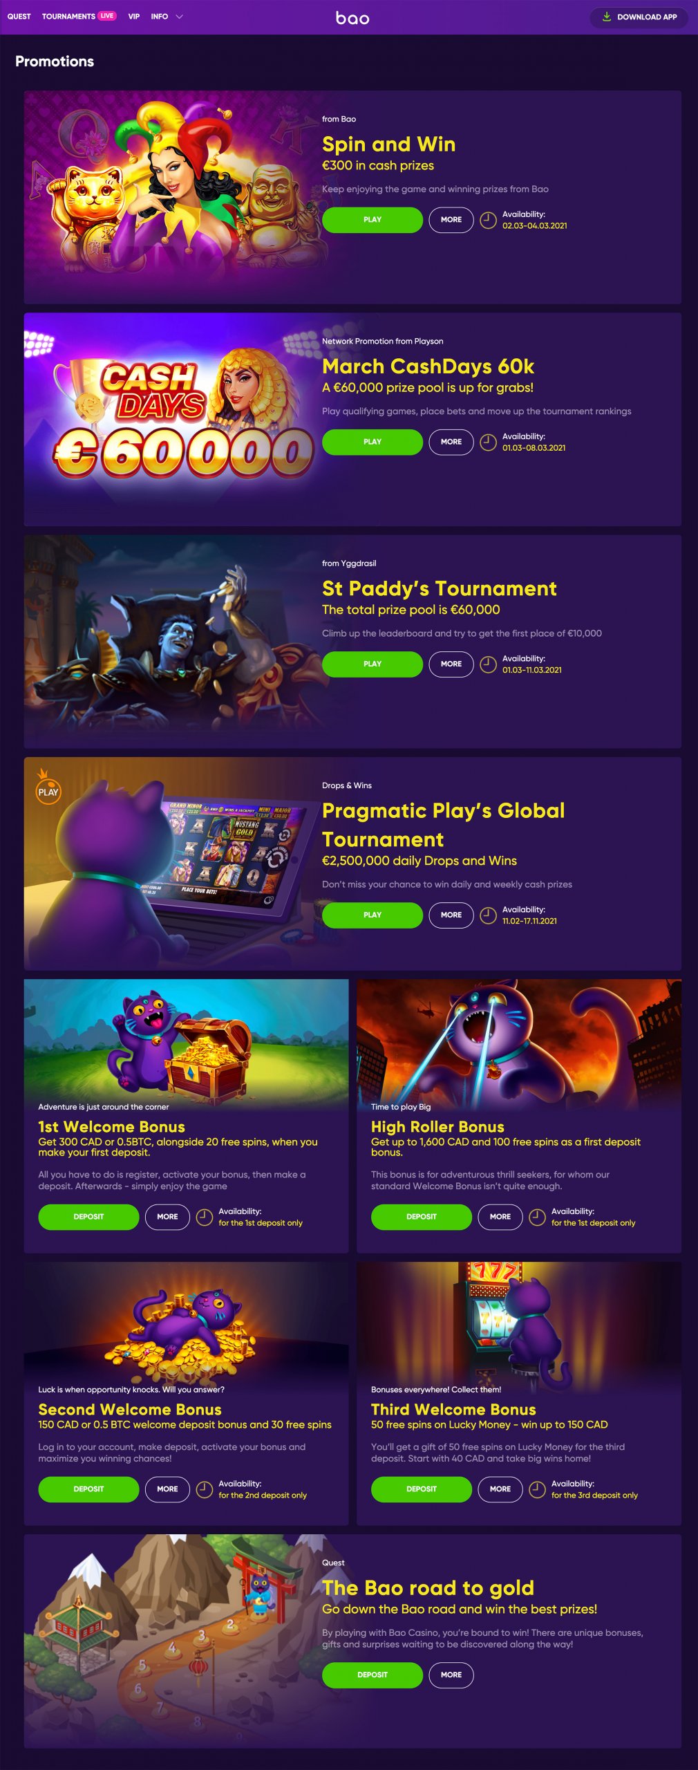Open the VIP menu item
The height and width of the screenshot is (1770, 698).
tap(134, 17)
